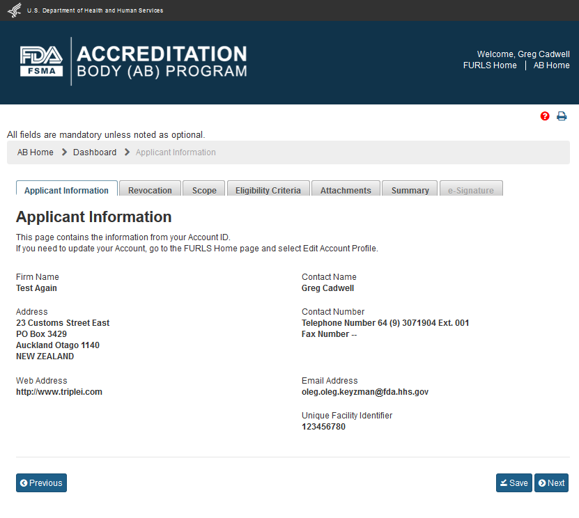
Task: Open the Eligibility Criteria tab
Action: [268, 190]
